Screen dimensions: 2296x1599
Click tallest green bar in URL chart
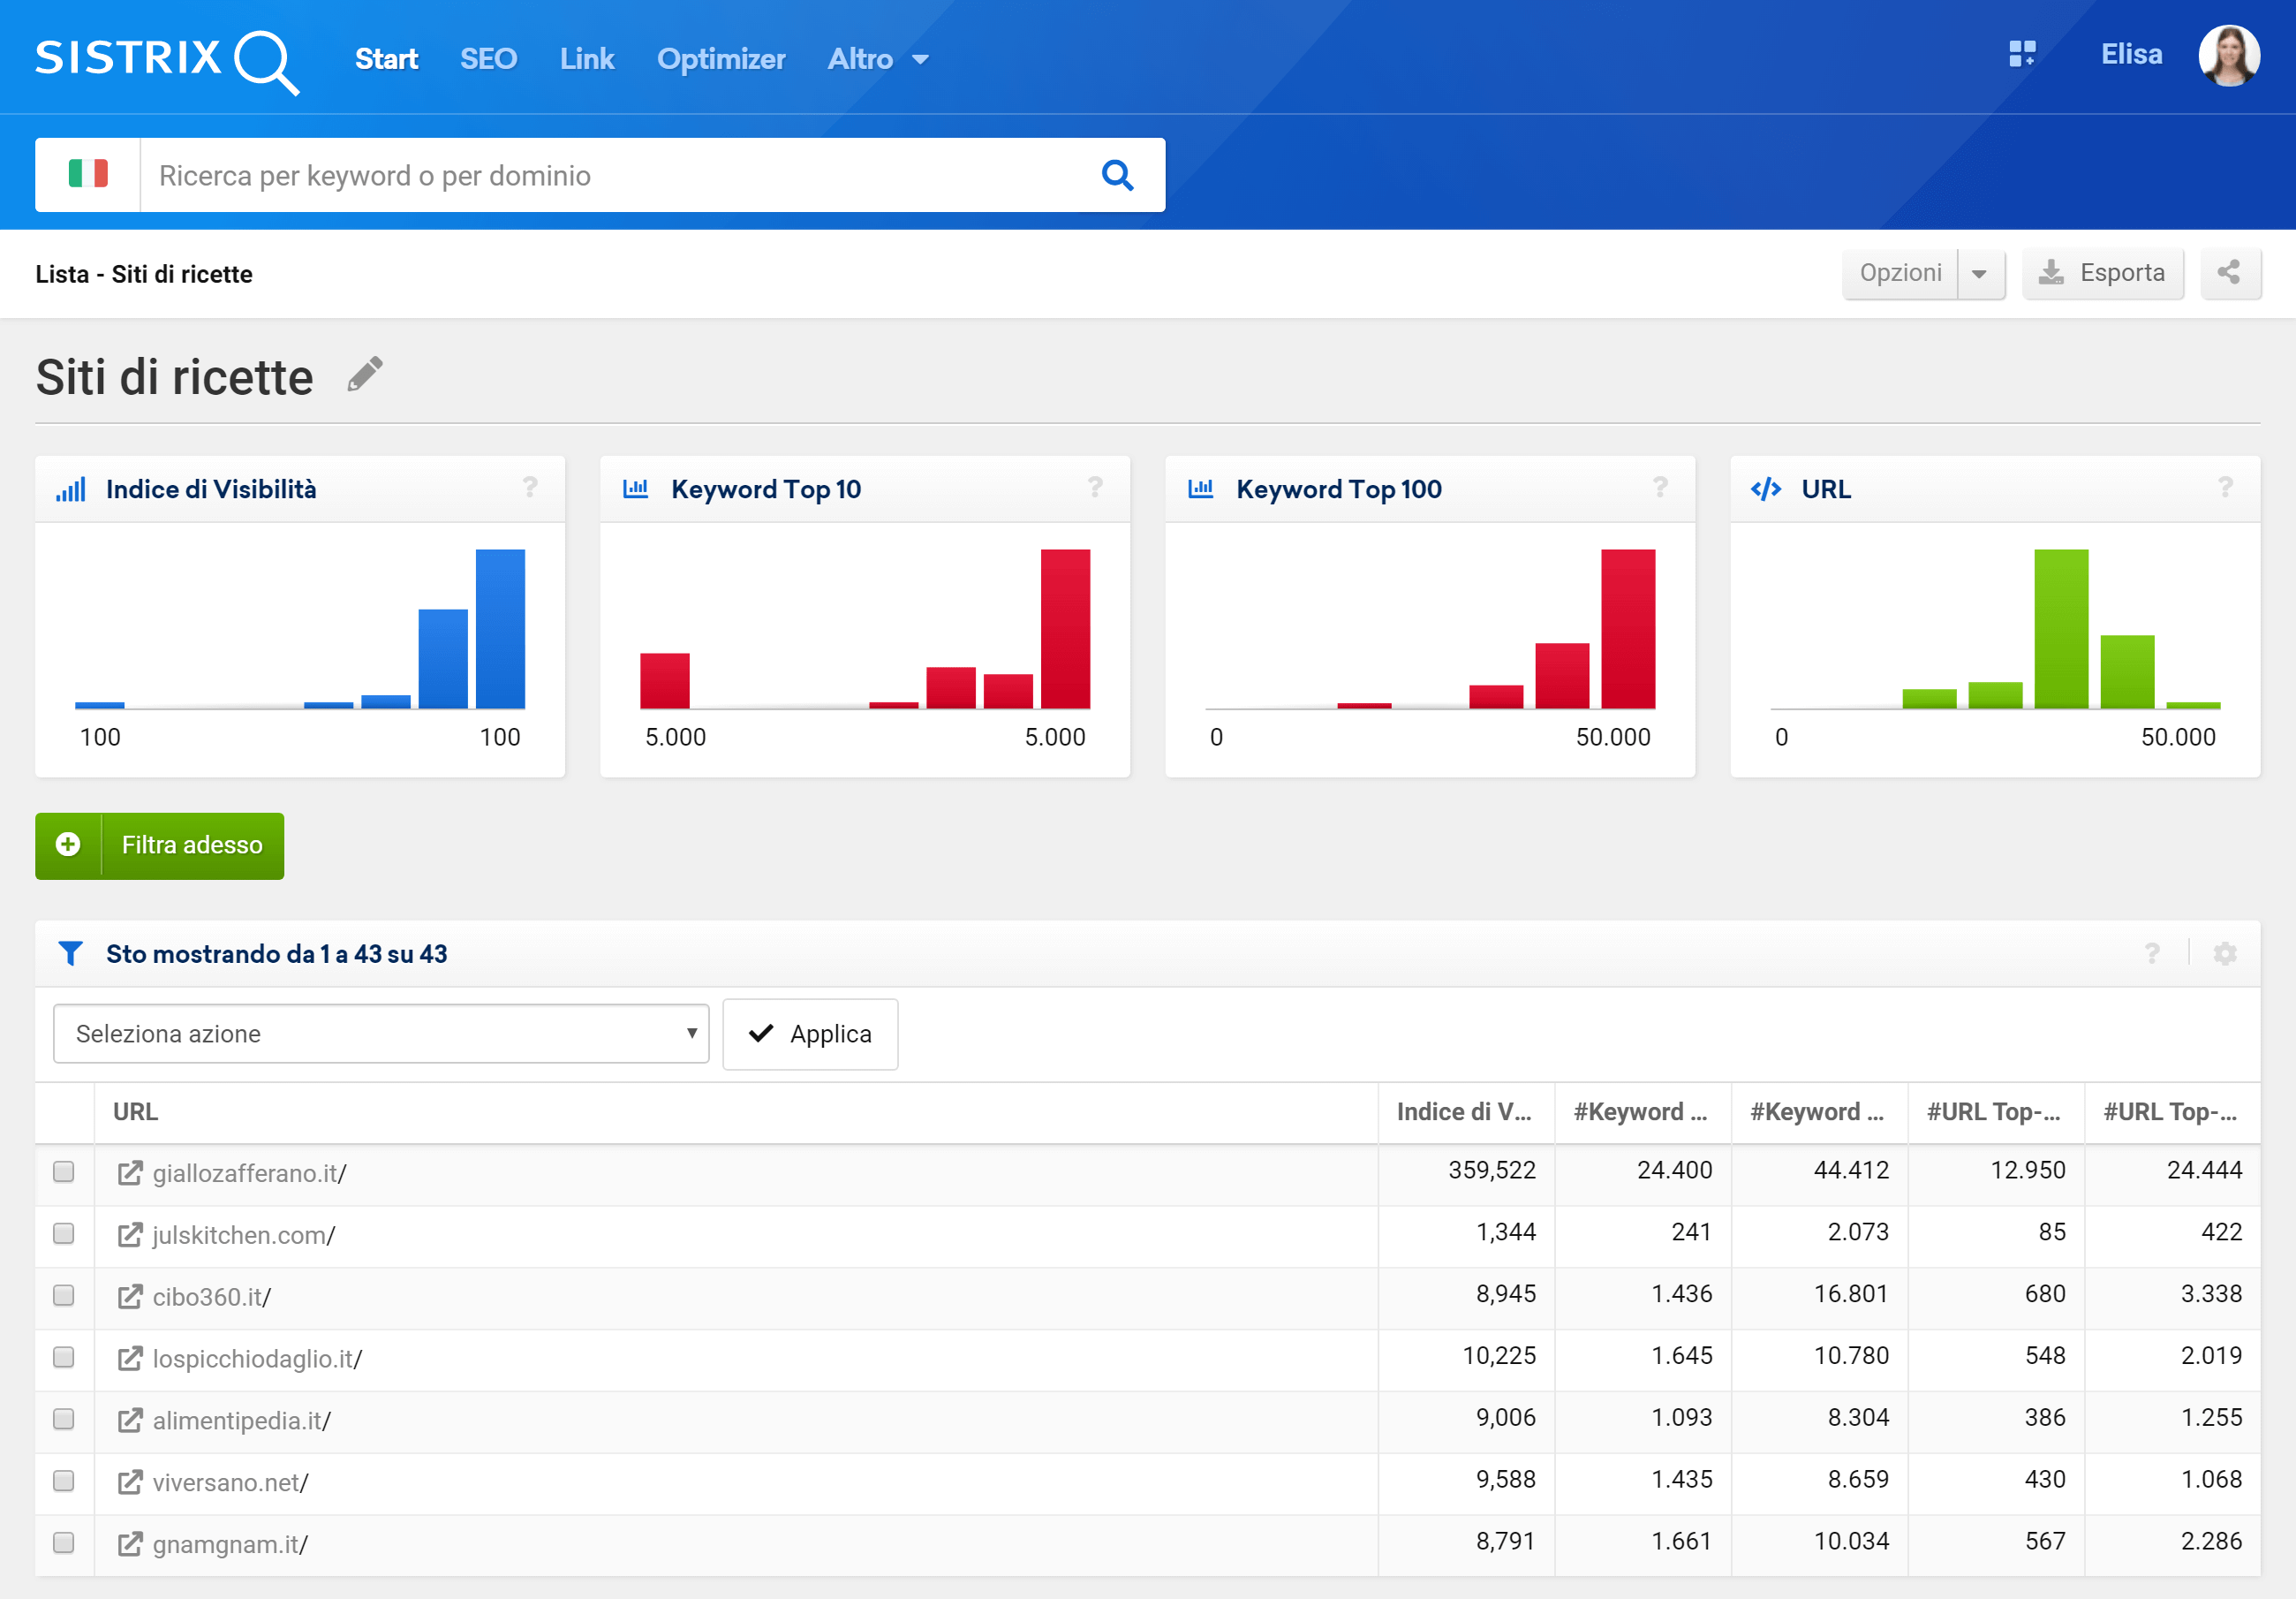pos(2061,628)
